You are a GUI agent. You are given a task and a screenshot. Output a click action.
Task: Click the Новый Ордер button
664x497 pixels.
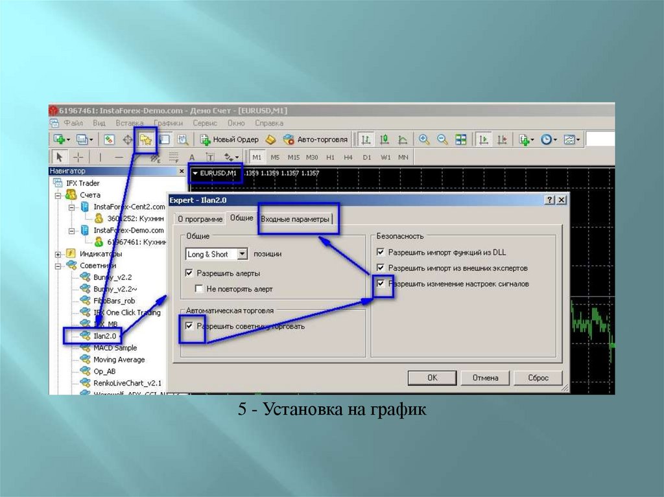(x=229, y=139)
